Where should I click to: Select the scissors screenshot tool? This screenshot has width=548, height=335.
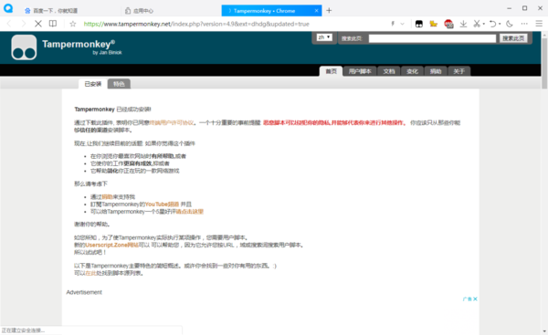point(477,24)
